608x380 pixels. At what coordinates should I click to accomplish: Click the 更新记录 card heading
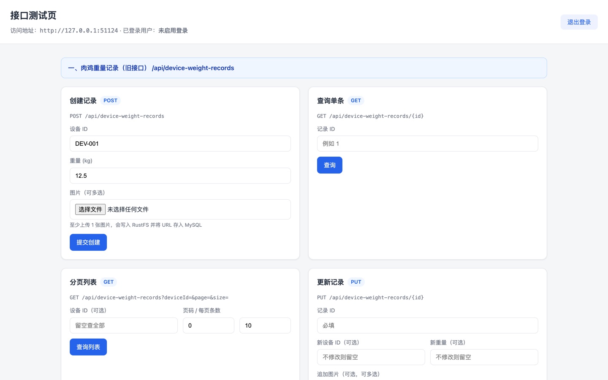point(331,282)
